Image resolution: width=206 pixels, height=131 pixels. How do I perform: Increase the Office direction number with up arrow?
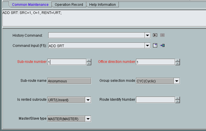(178, 61)
